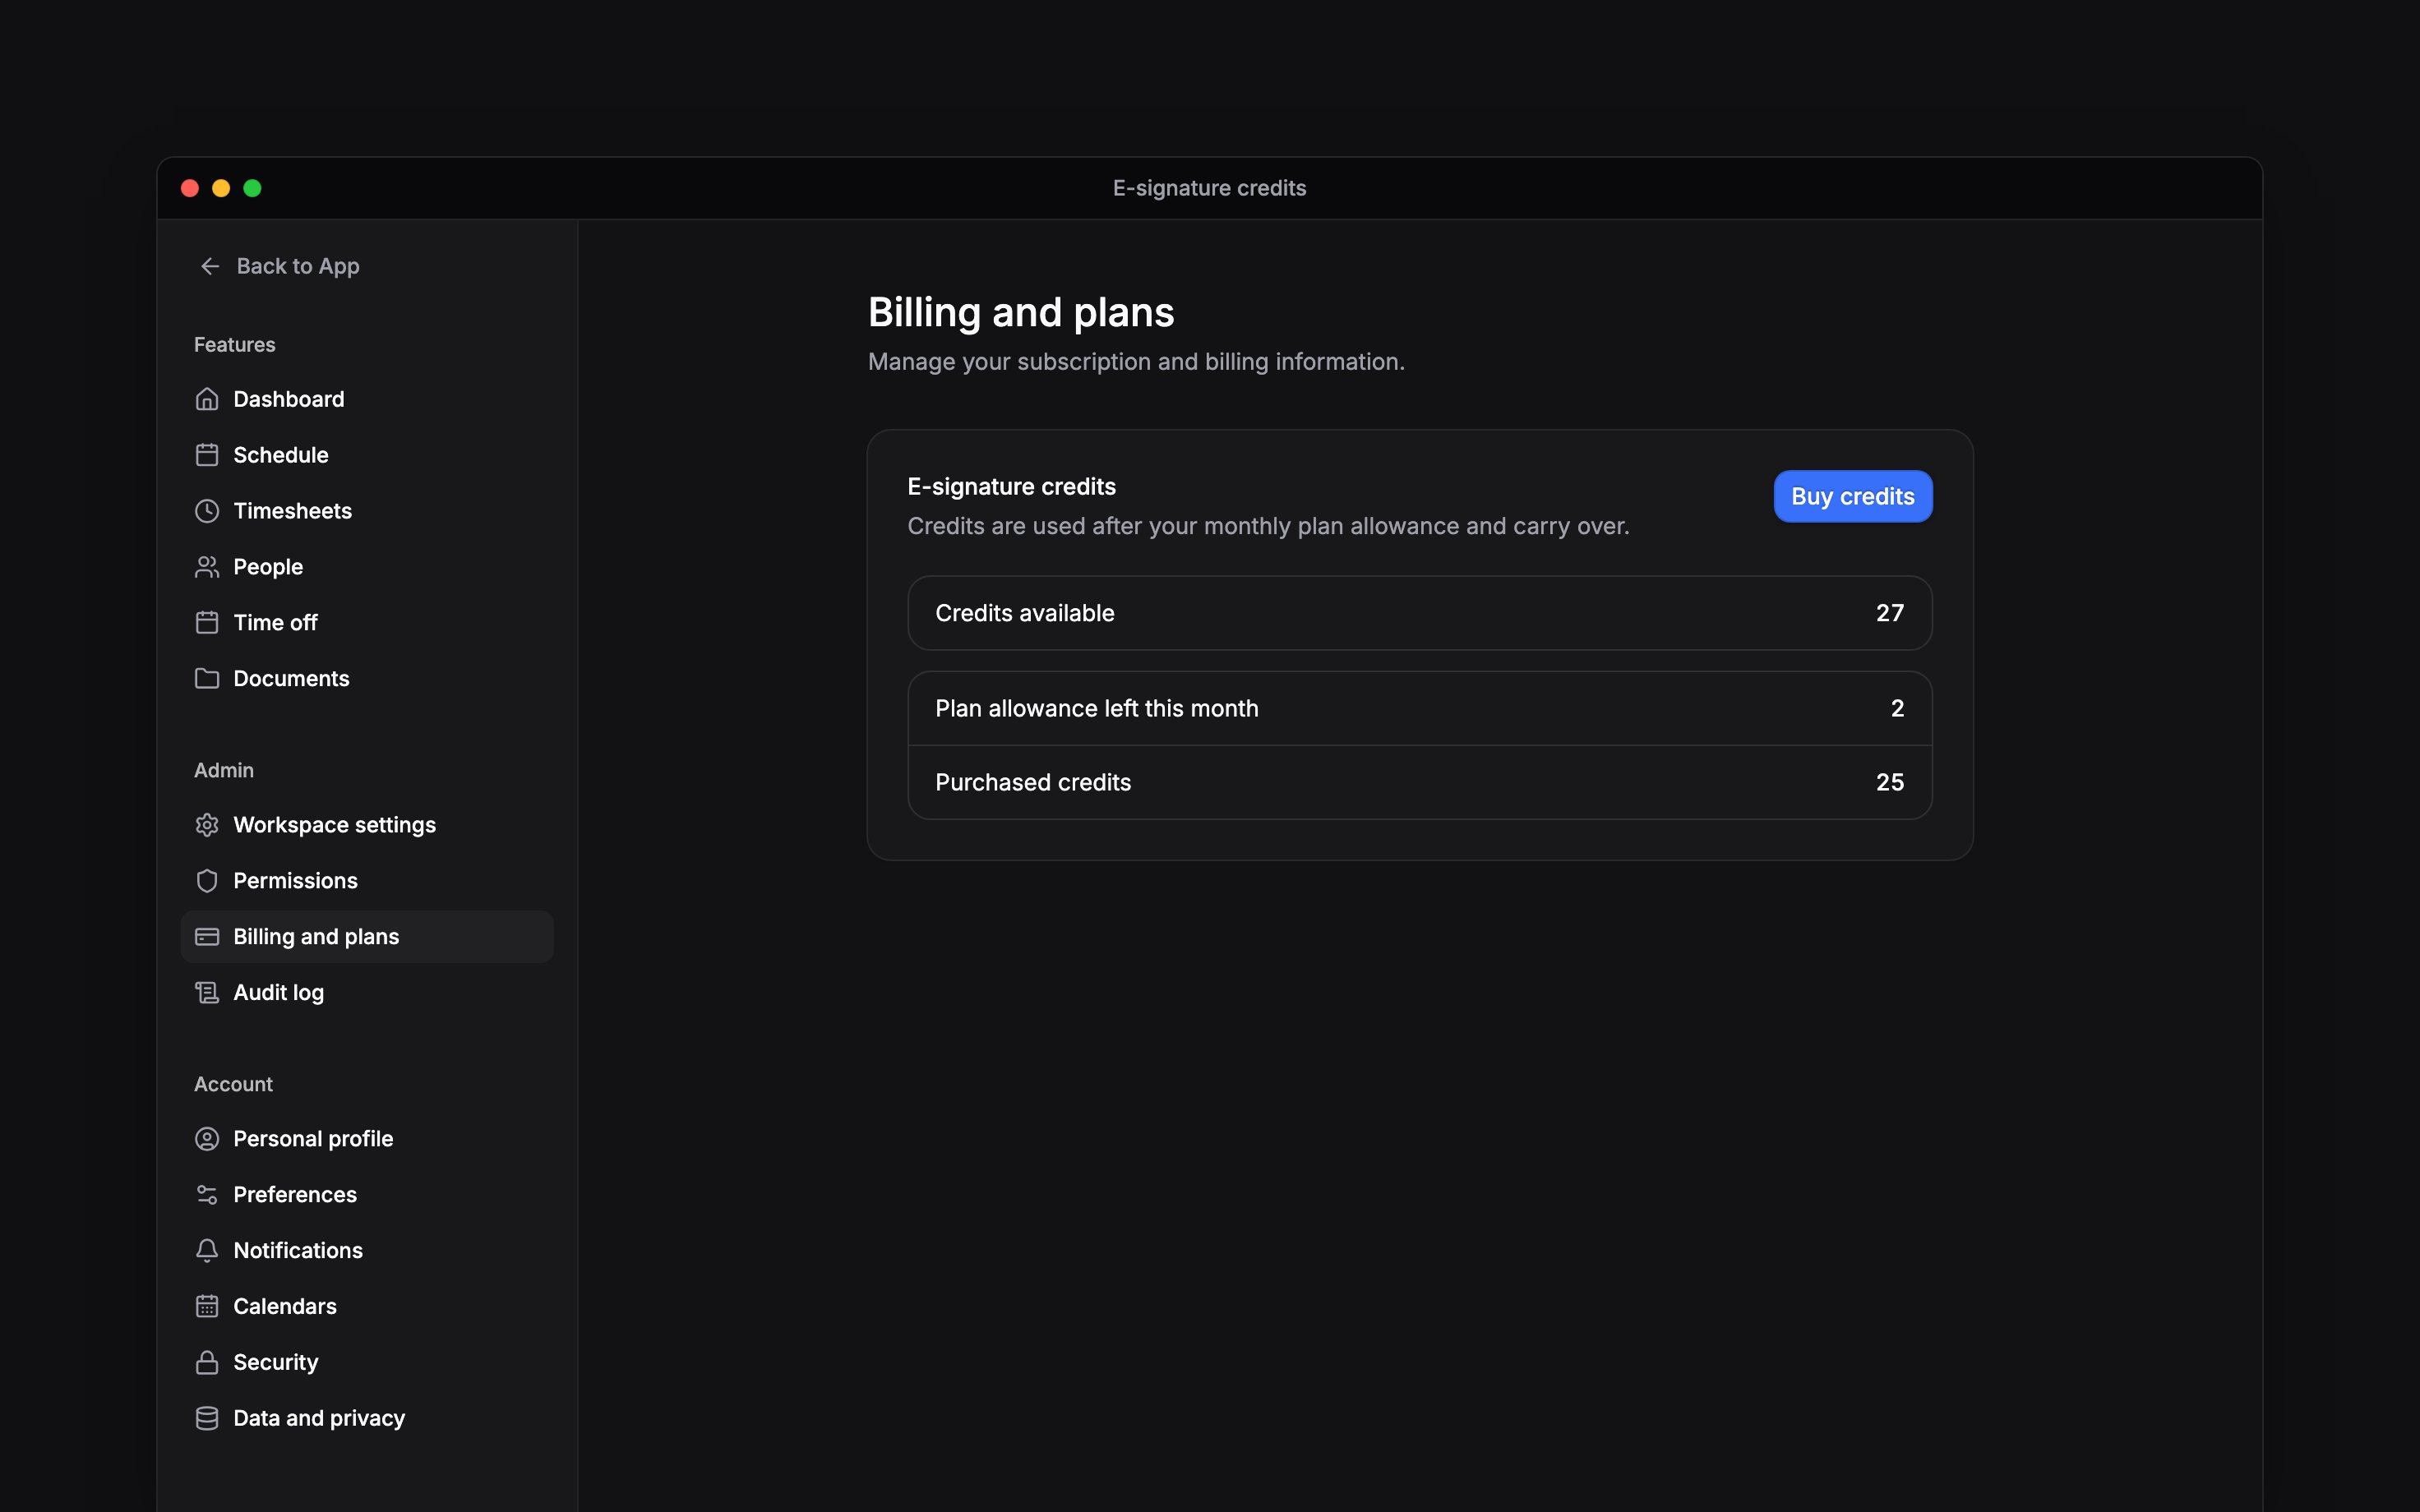Viewport: 2420px width, 1512px height.
Task: Click the Security lock icon
Action: [207, 1363]
